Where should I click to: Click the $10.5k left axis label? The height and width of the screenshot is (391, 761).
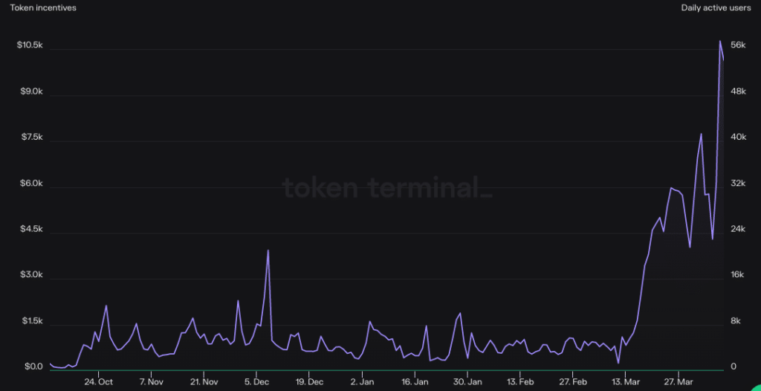point(30,45)
